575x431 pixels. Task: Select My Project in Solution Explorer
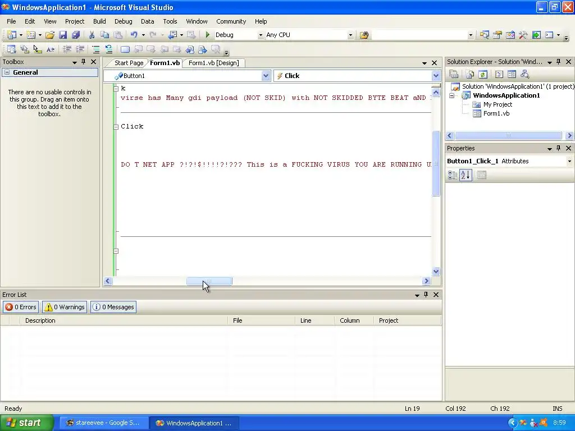click(x=498, y=104)
